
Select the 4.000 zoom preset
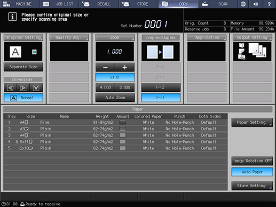(105, 87)
